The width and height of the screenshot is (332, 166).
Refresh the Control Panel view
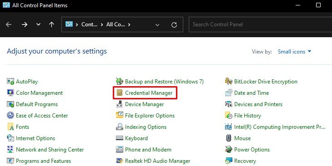tap(174, 25)
